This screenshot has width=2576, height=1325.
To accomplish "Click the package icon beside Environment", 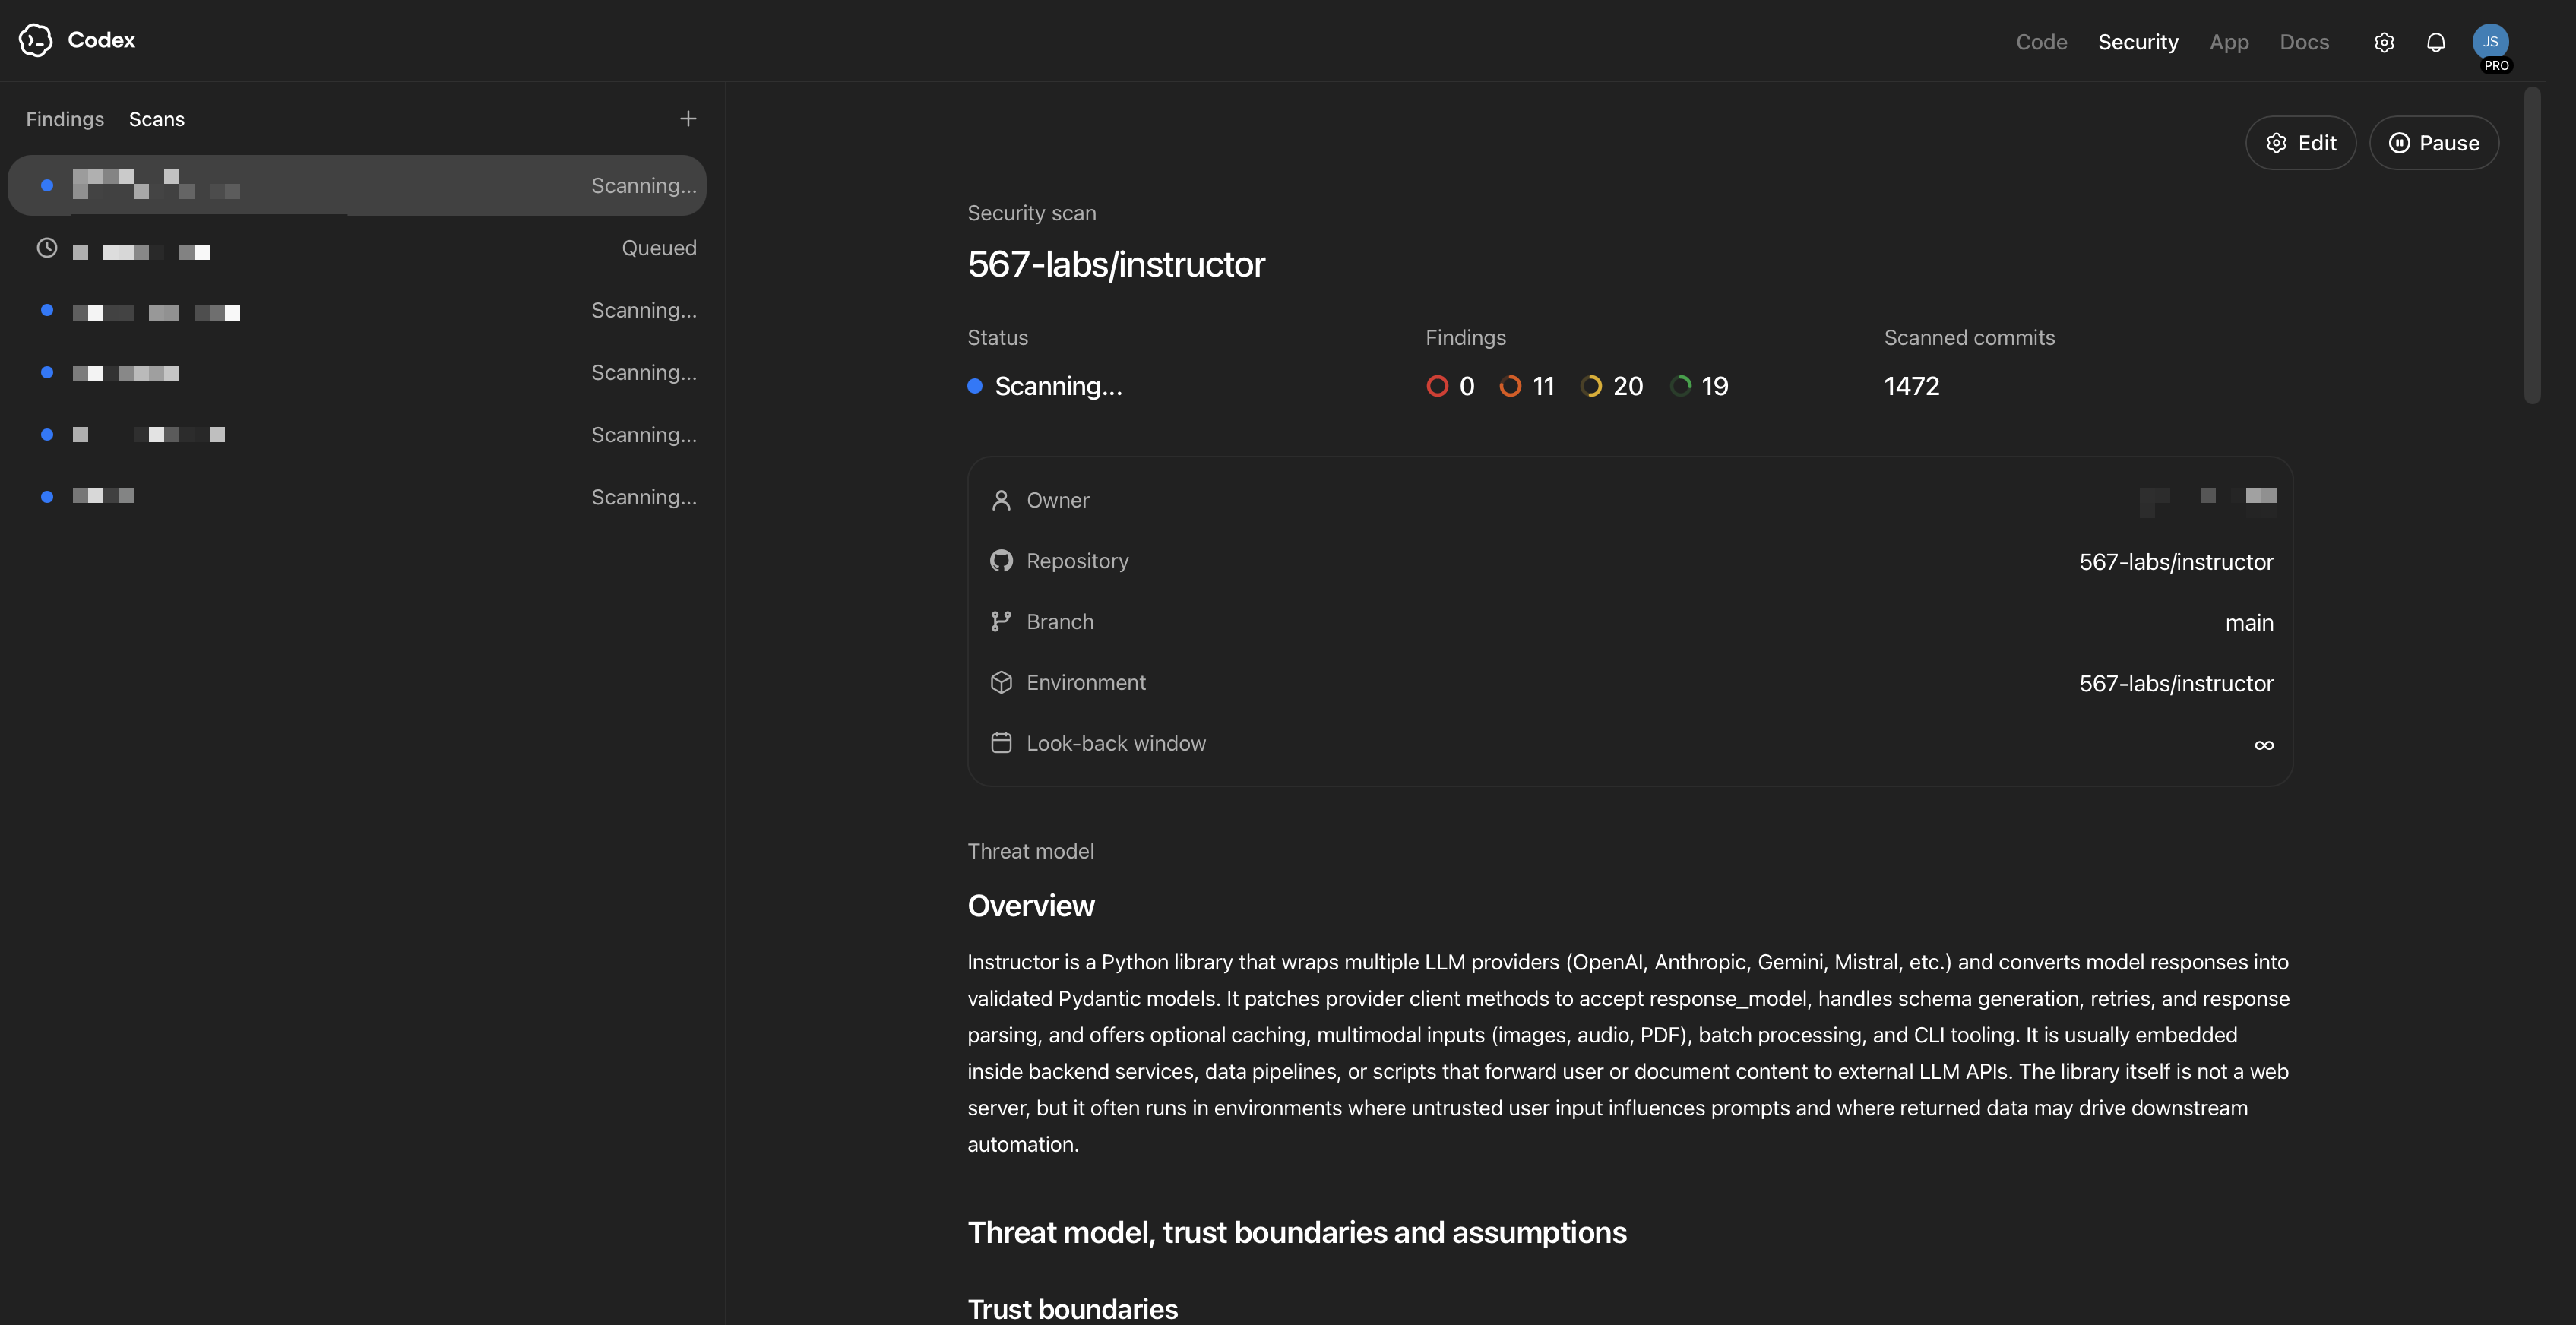I will click(x=1002, y=682).
